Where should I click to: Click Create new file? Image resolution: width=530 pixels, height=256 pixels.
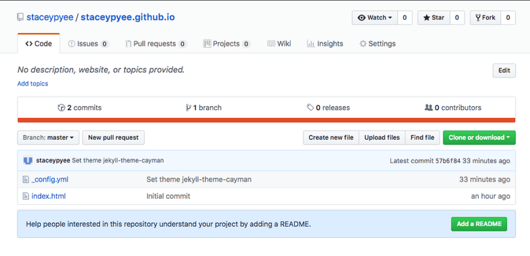(331, 138)
